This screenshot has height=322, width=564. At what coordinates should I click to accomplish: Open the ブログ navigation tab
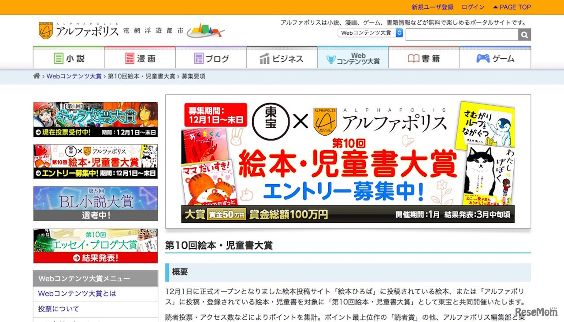coord(211,58)
